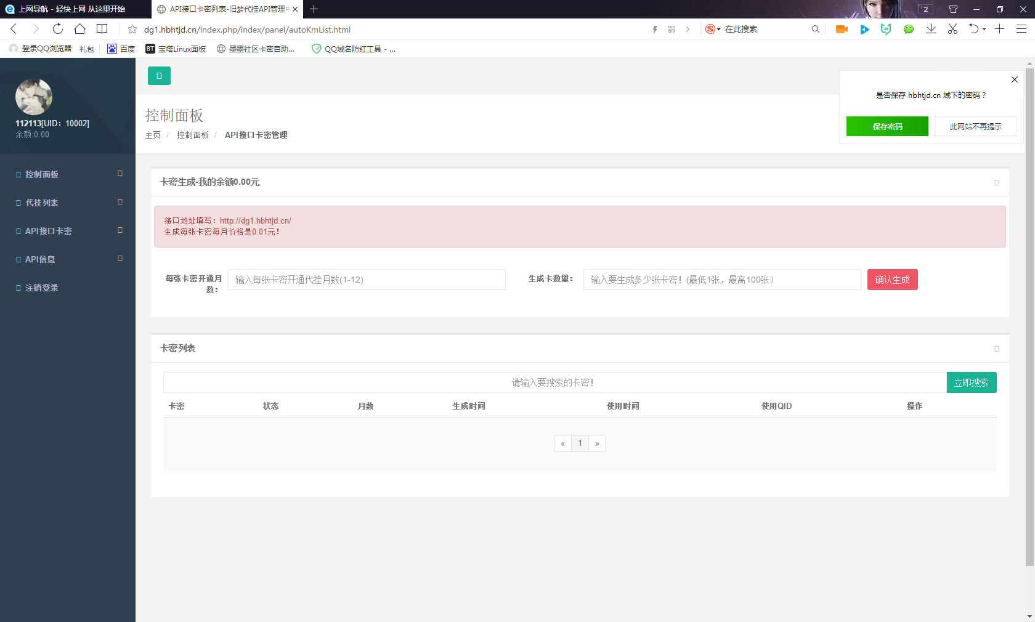Click the plus icon in browser toolbar
Image resolution: width=1035 pixels, height=622 pixels.
click(999, 29)
